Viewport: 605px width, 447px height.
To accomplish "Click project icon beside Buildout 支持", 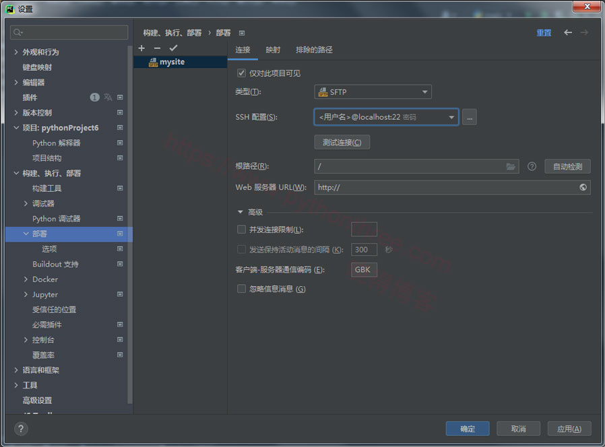I will click(120, 264).
